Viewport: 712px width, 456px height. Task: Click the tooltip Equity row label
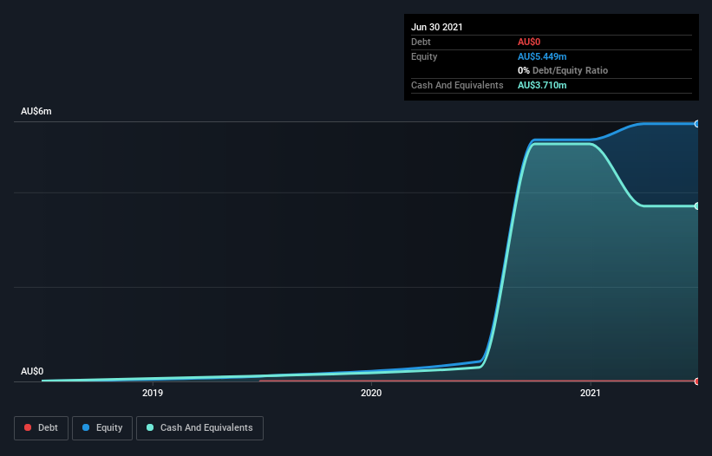point(424,56)
